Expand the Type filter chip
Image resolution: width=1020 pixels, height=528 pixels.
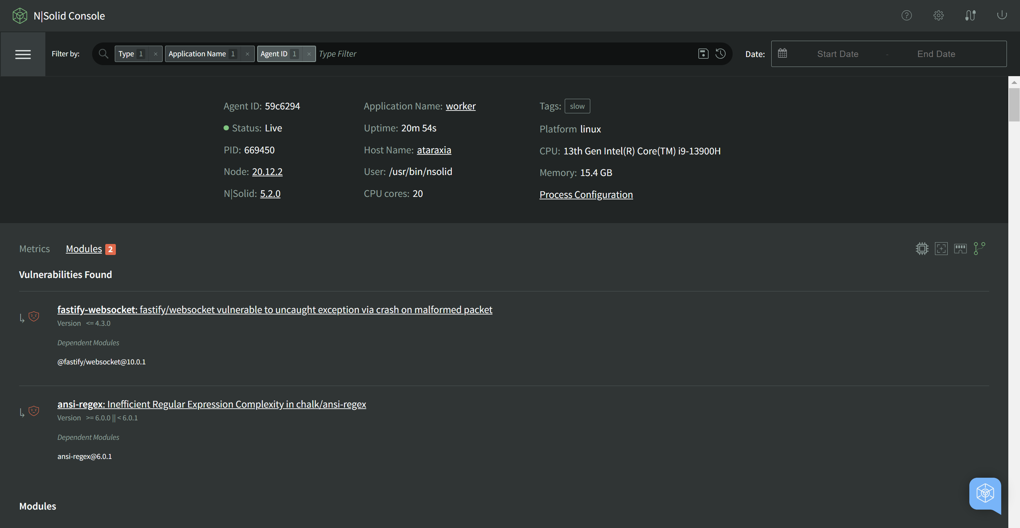tap(131, 54)
